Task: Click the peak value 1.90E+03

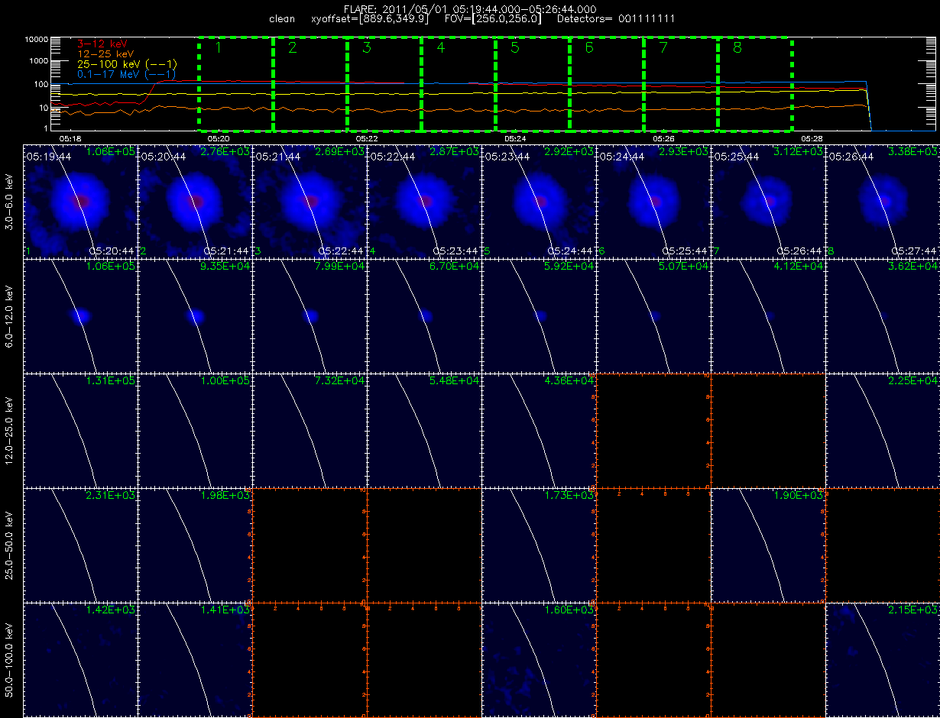Action: (x=799, y=496)
